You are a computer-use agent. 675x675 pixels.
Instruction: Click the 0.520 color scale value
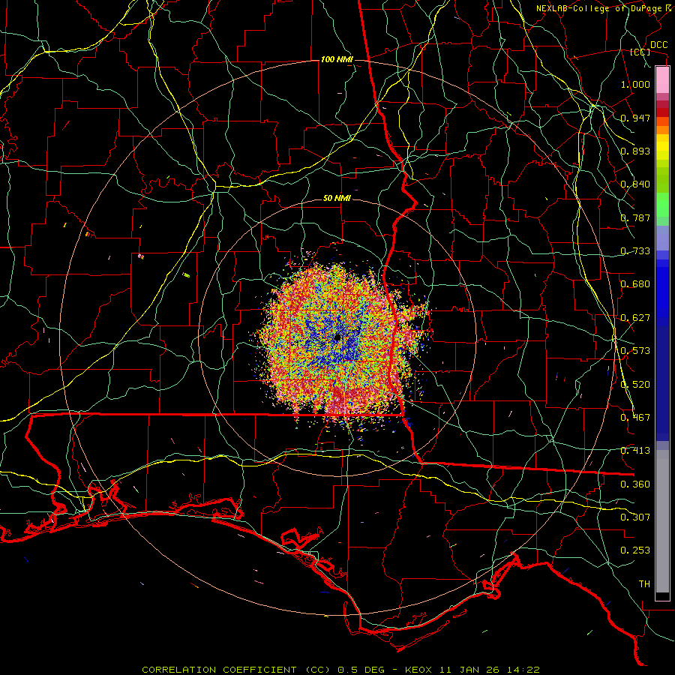pyautogui.click(x=635, y=384)
